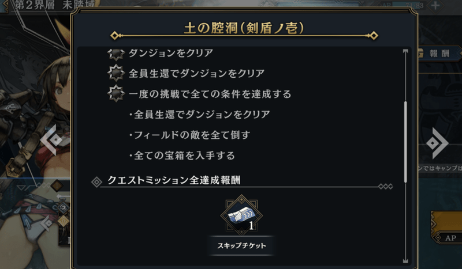
Task: Go to previous stage with left arrow
Action: pyautogui.click(x=52, y=140)
